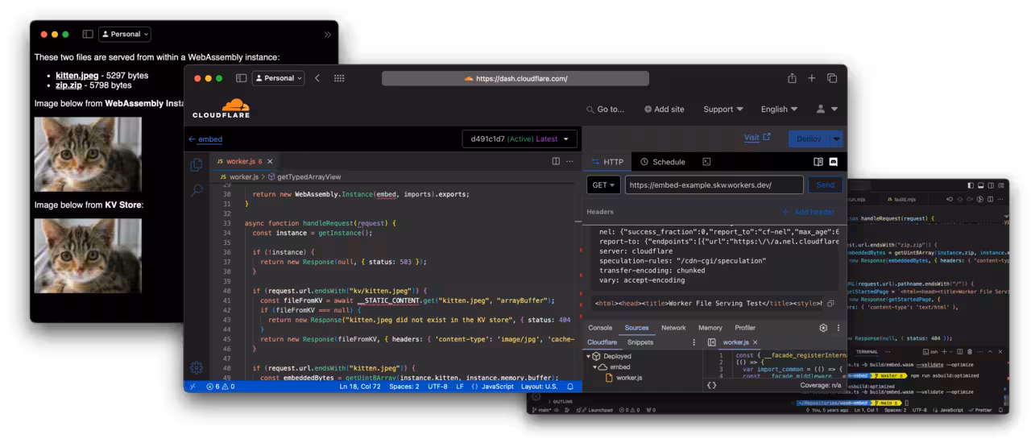
Task: Open a new tab with the plus icon
Action: pyautogui.click(x=812, y=78)
